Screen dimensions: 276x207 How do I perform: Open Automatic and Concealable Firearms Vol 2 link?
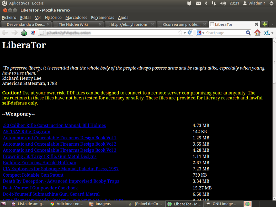(x=60, y=144)
